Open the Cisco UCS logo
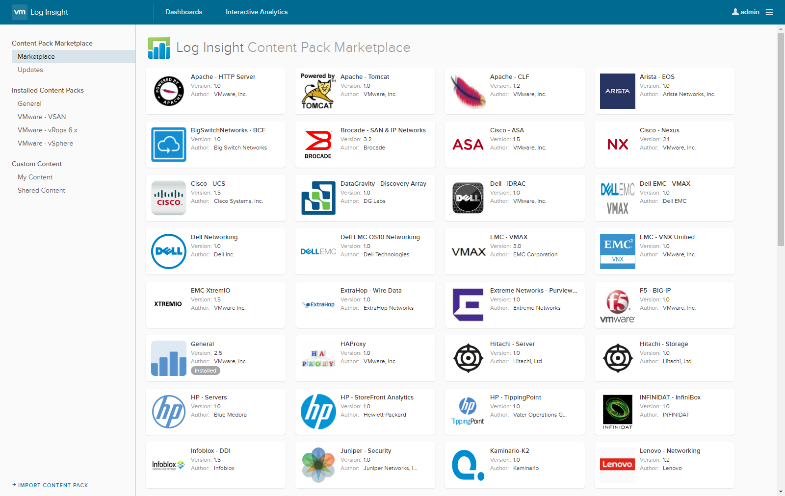The height and width of the screenshot is (496, 785). (169, 198)
